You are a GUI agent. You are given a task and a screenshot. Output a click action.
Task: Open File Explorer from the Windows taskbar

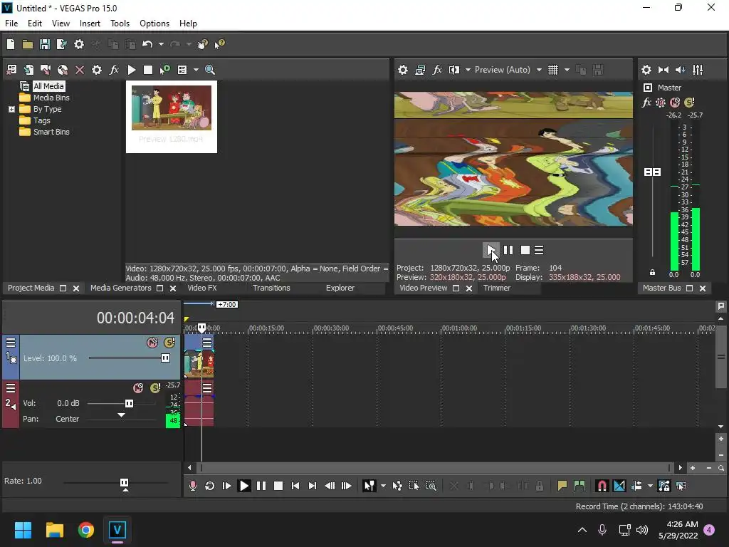coord(54,530)
